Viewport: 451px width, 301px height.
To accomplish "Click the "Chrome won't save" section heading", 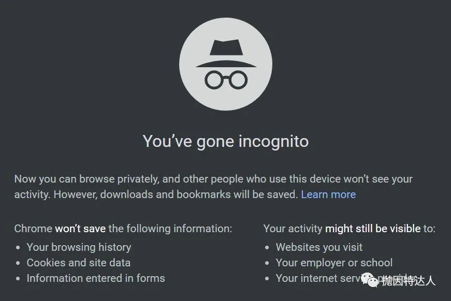I will pyautogui.click(x=123, y=229).
